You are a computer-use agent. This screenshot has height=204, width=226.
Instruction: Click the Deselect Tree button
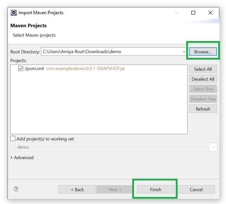(203, 99)
